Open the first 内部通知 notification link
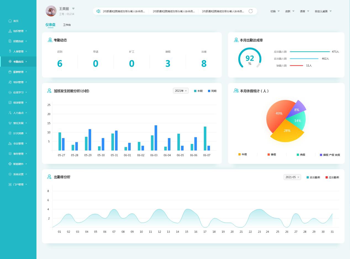Screen dimensions: 350x259 (x=124, y=11)
